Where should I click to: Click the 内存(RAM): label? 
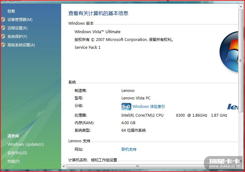tap(84, 123)
